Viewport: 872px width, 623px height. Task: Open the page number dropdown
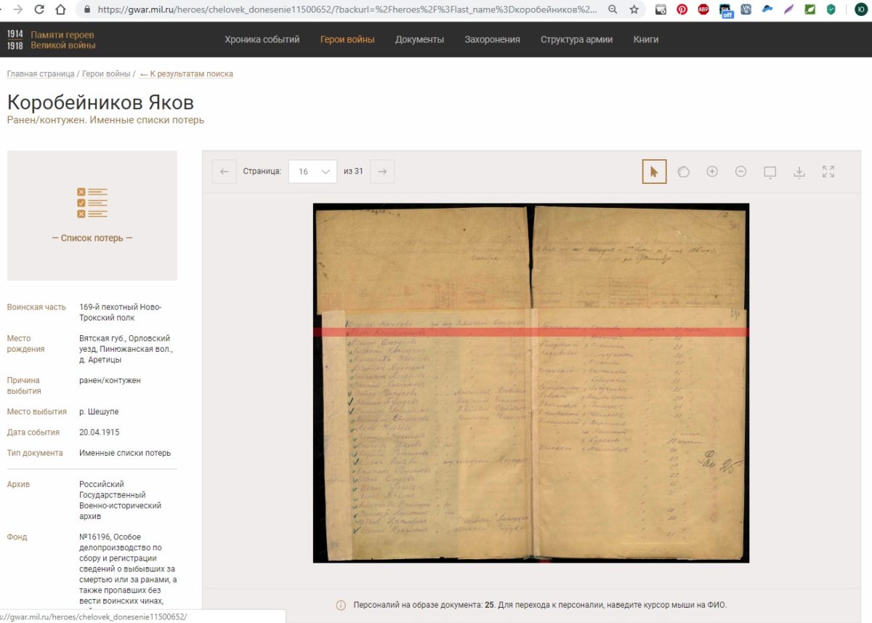point(312,172)
